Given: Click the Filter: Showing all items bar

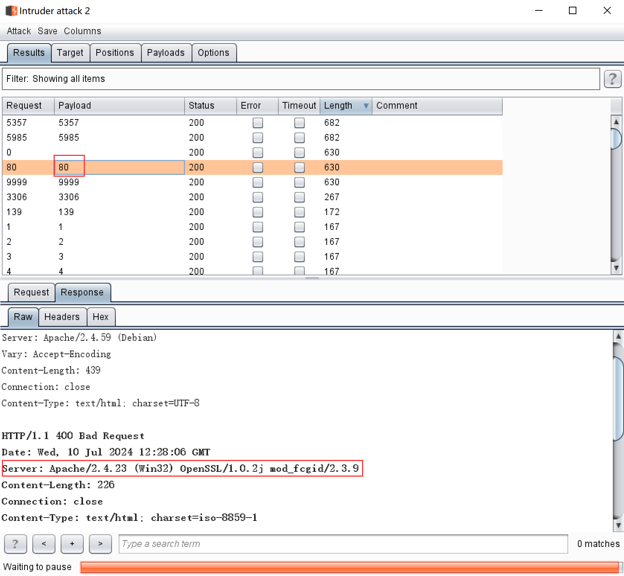Looking at the screenshot, I should pos(301,79).
